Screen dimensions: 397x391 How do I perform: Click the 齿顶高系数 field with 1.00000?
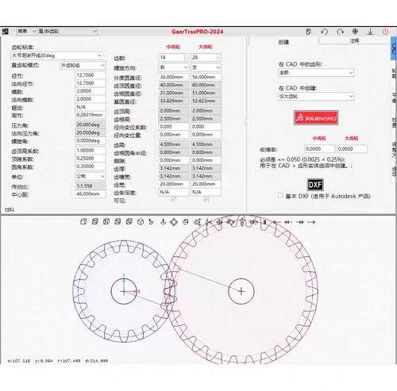point(91,150)
